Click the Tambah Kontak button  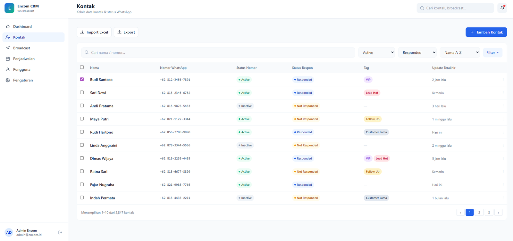point(486,32)
